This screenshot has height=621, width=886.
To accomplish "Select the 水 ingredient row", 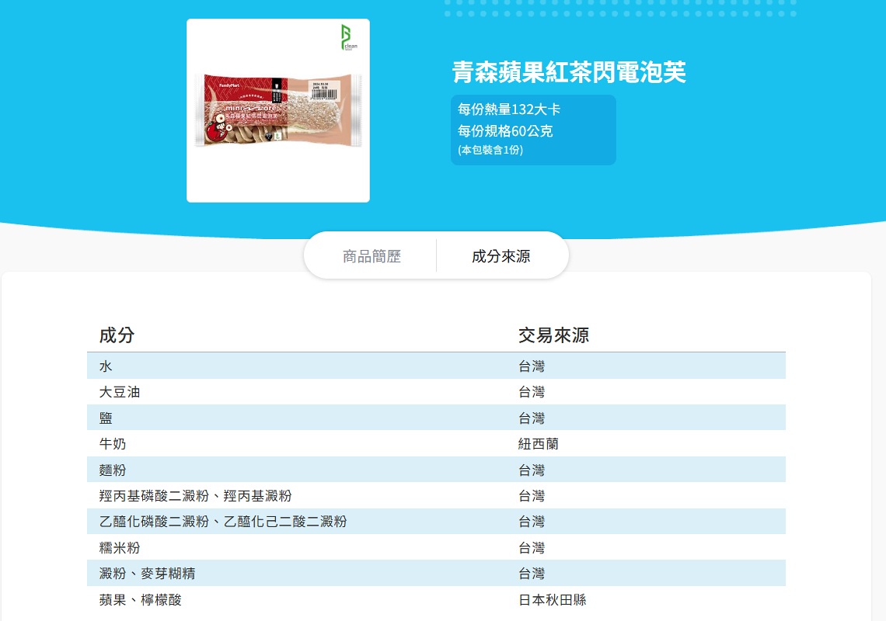I will click(106, 366).
